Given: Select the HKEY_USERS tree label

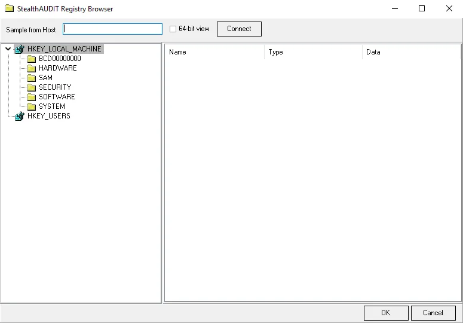Looking at the screenshot, I should (49, 116).
